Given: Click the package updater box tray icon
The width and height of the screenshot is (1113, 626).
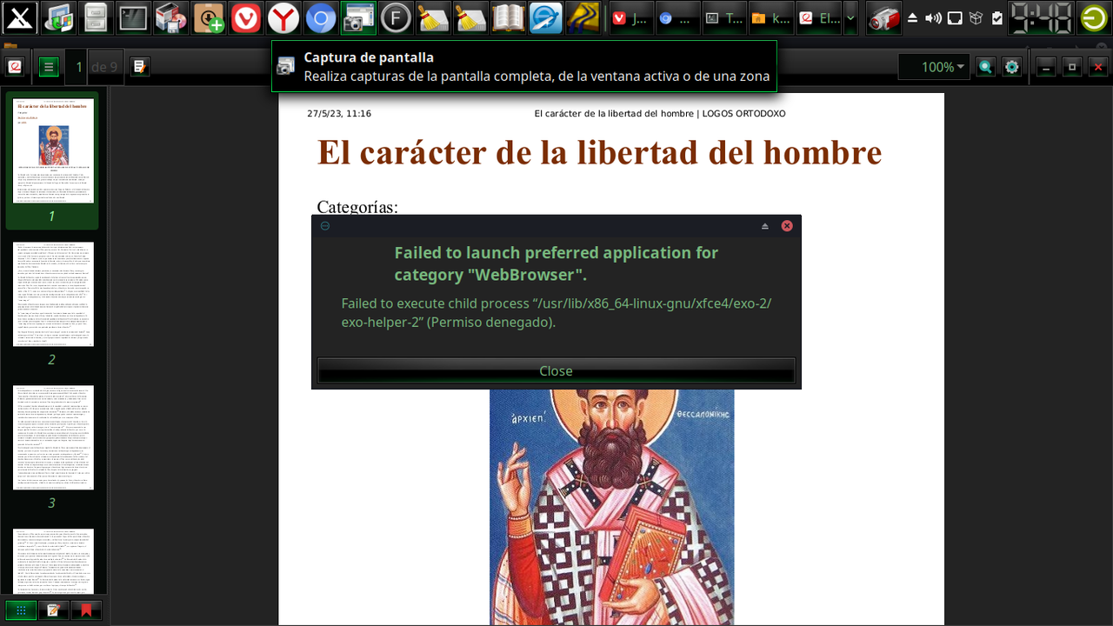Looking at the screenshot, I should tap(976, 17).
